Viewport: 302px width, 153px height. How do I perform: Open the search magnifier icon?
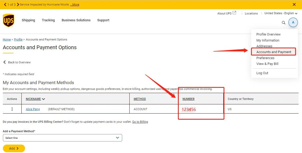(x=284, y=23)
